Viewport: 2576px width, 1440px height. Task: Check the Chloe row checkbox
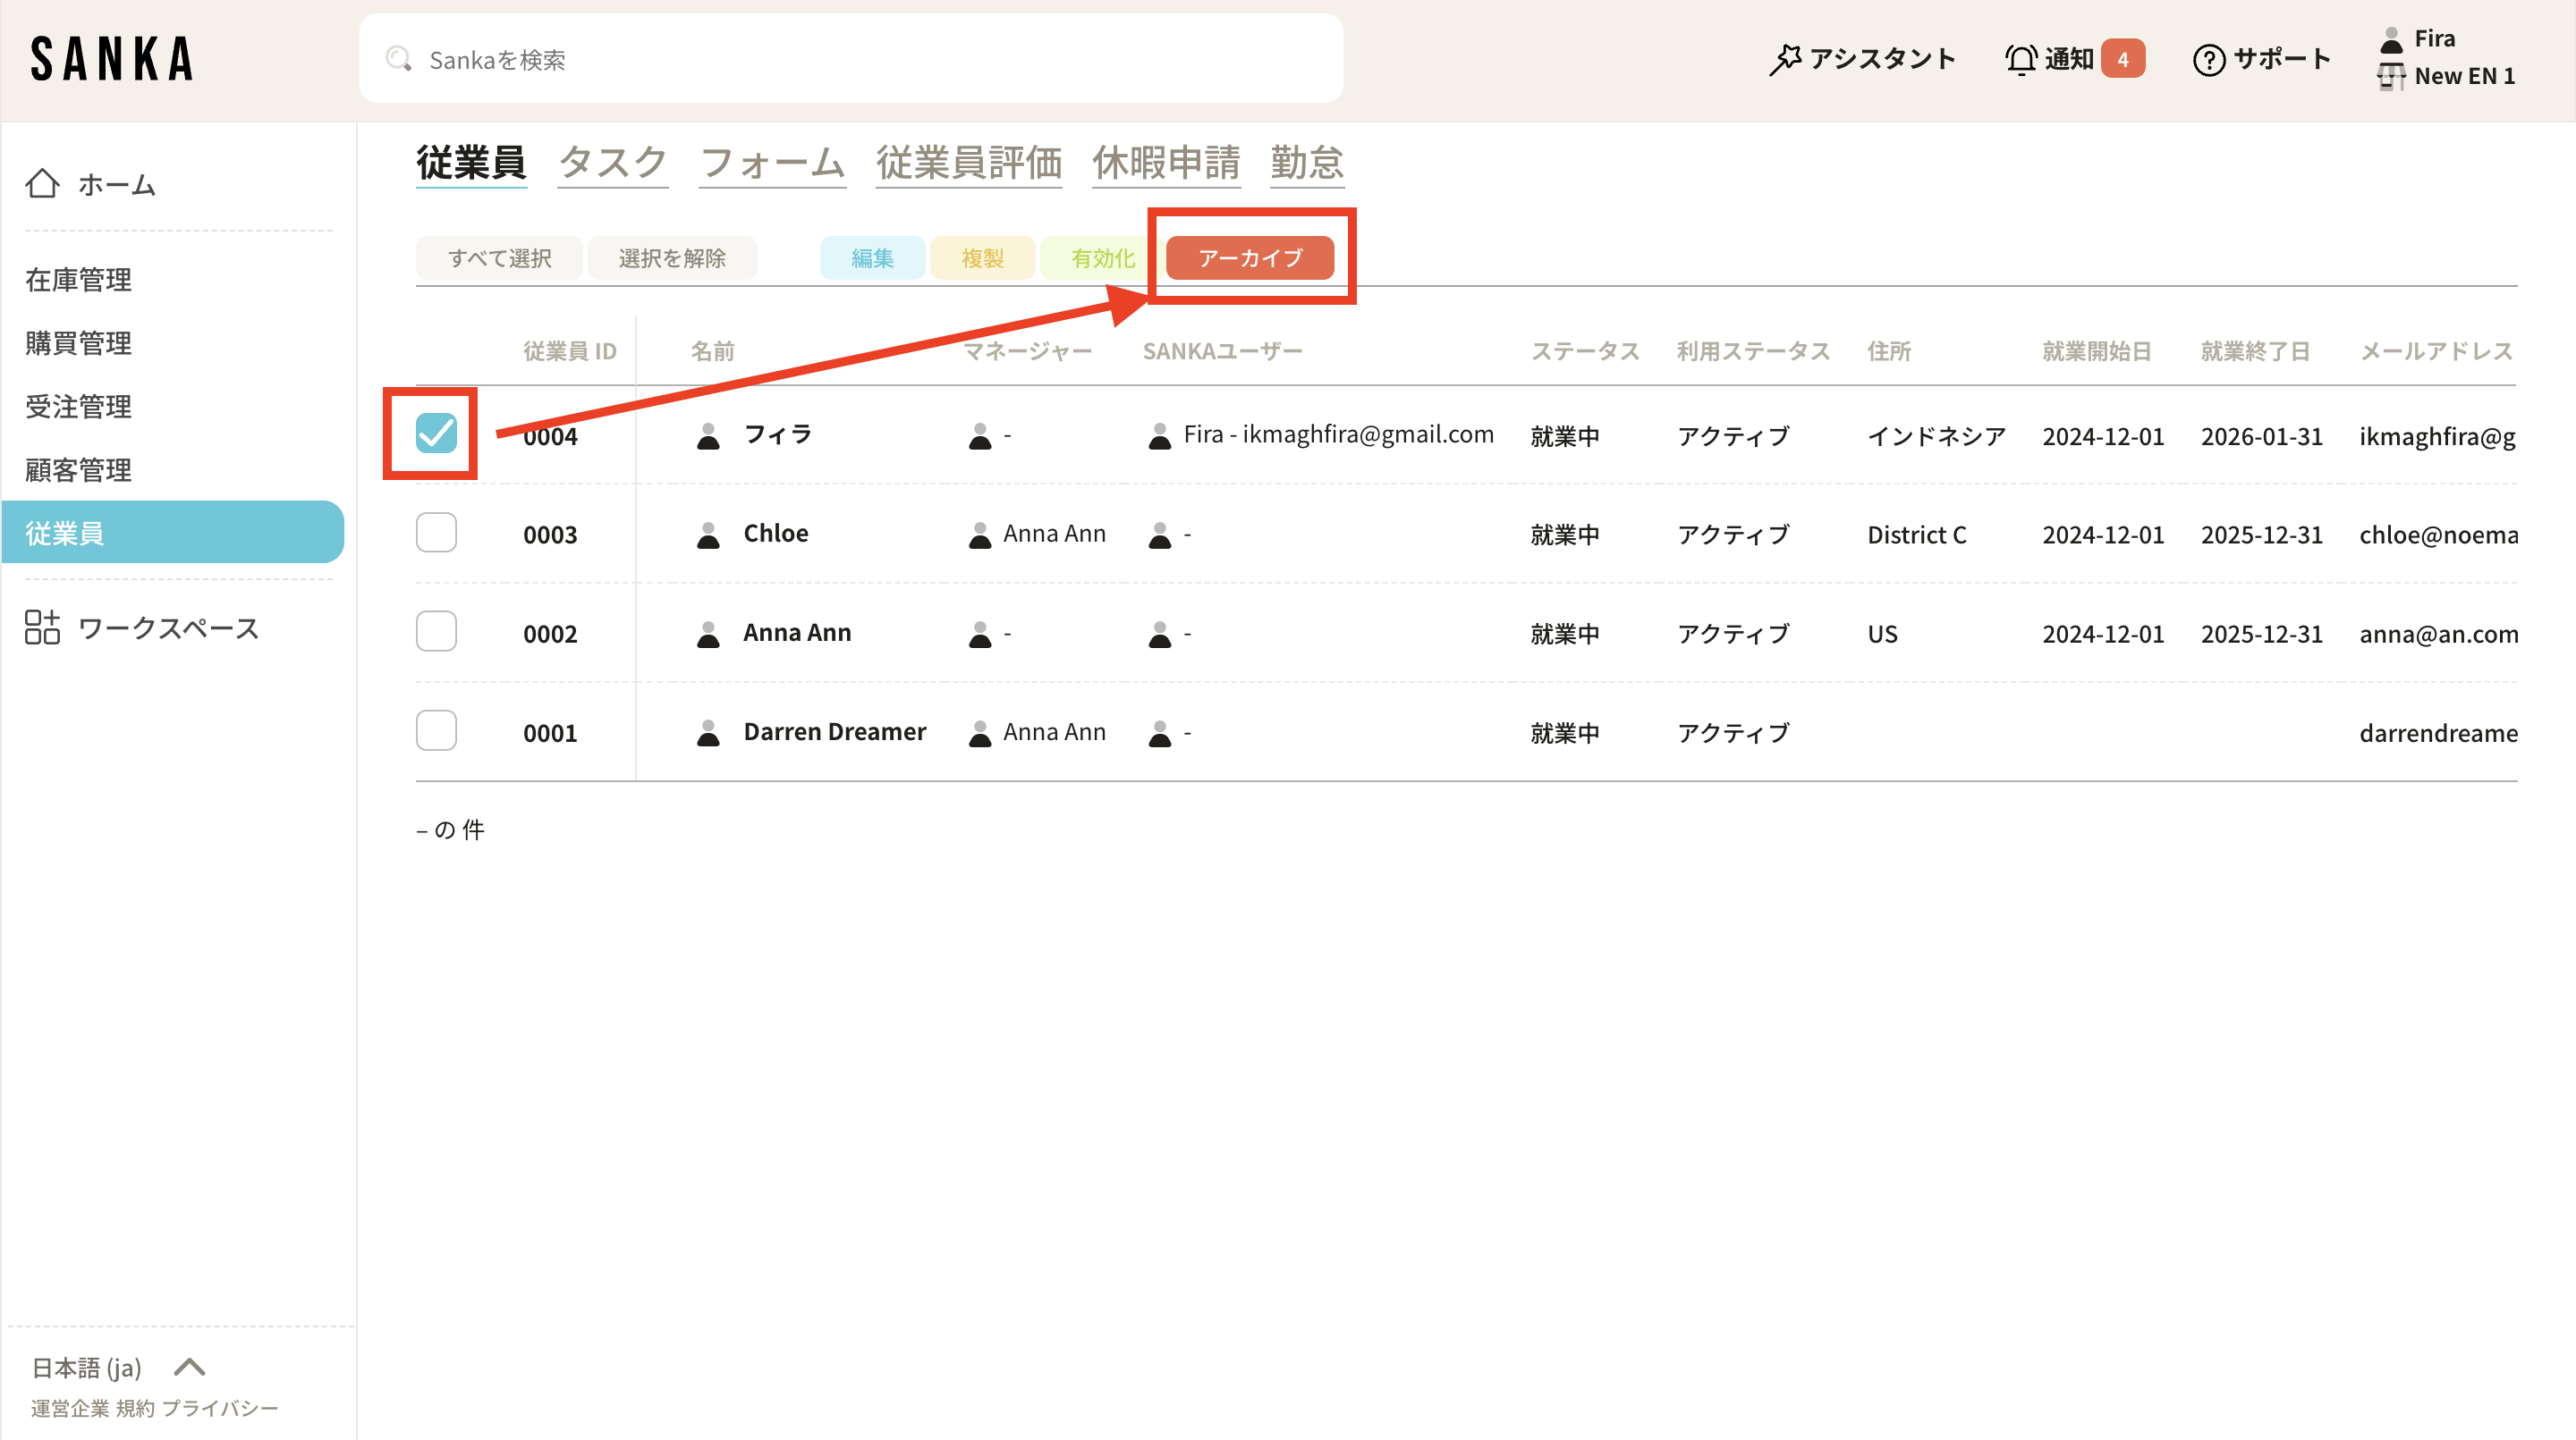pos(436,533)
